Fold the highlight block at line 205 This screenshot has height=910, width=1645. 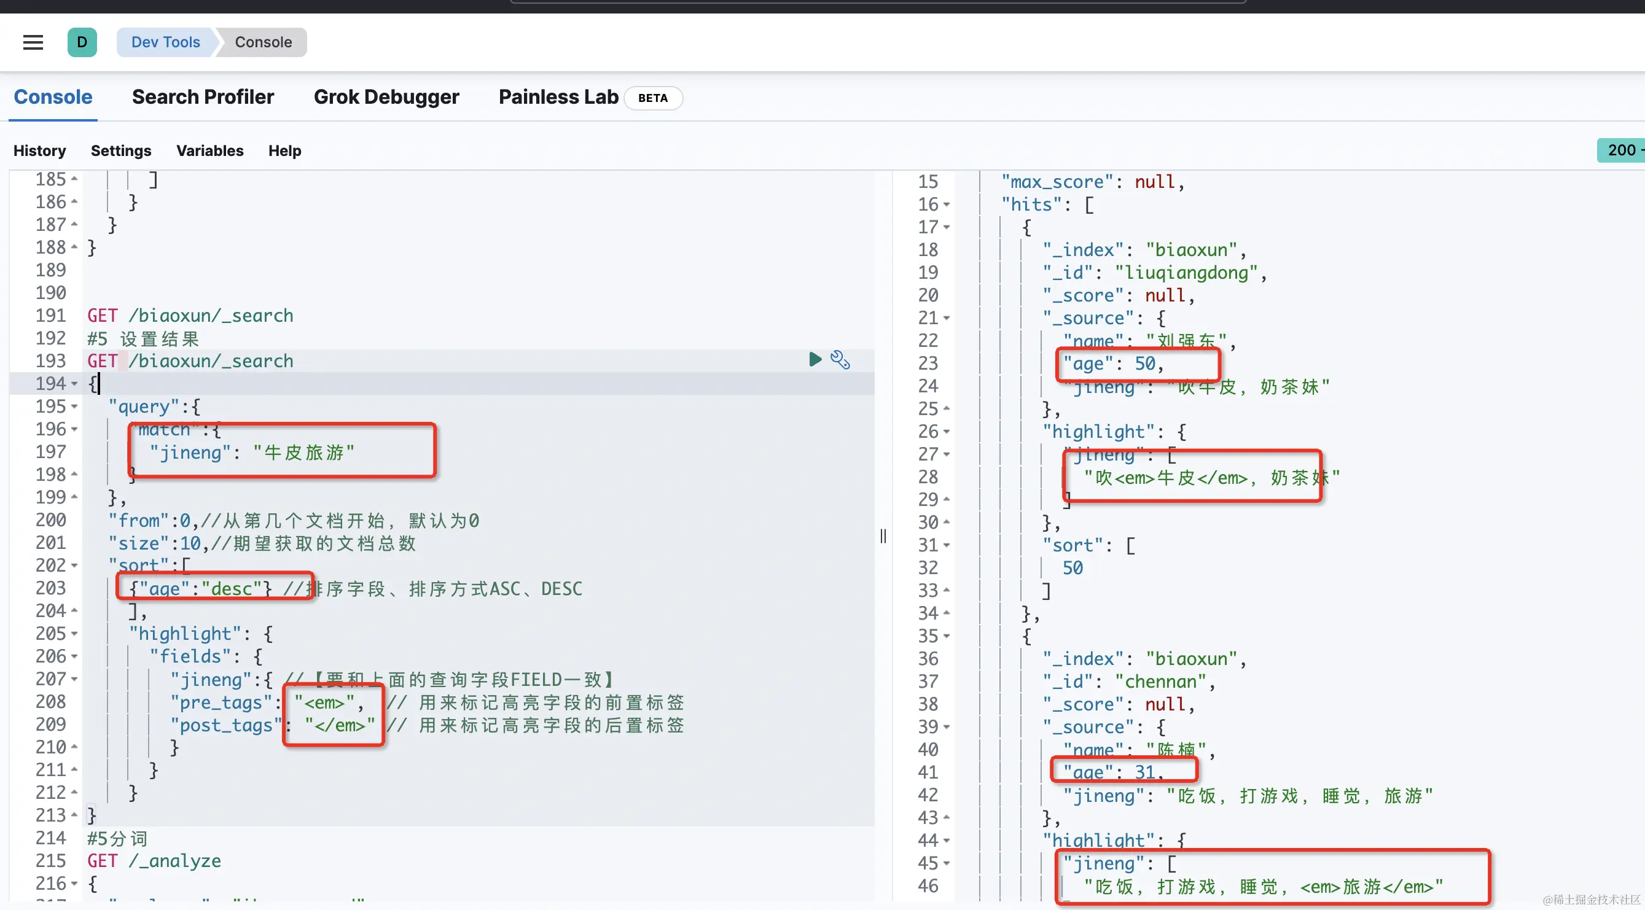75,634
